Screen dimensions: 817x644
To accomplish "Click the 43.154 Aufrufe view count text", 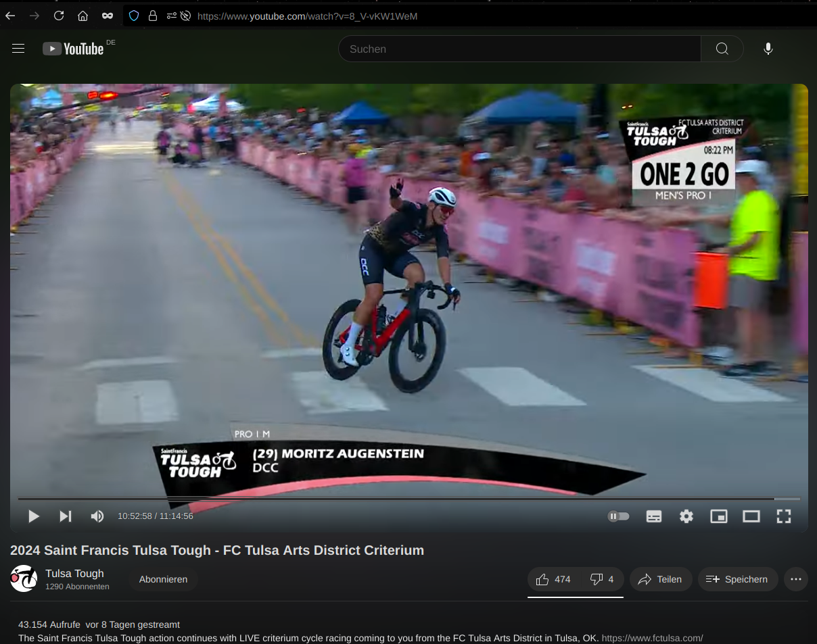I will [49, 624].
